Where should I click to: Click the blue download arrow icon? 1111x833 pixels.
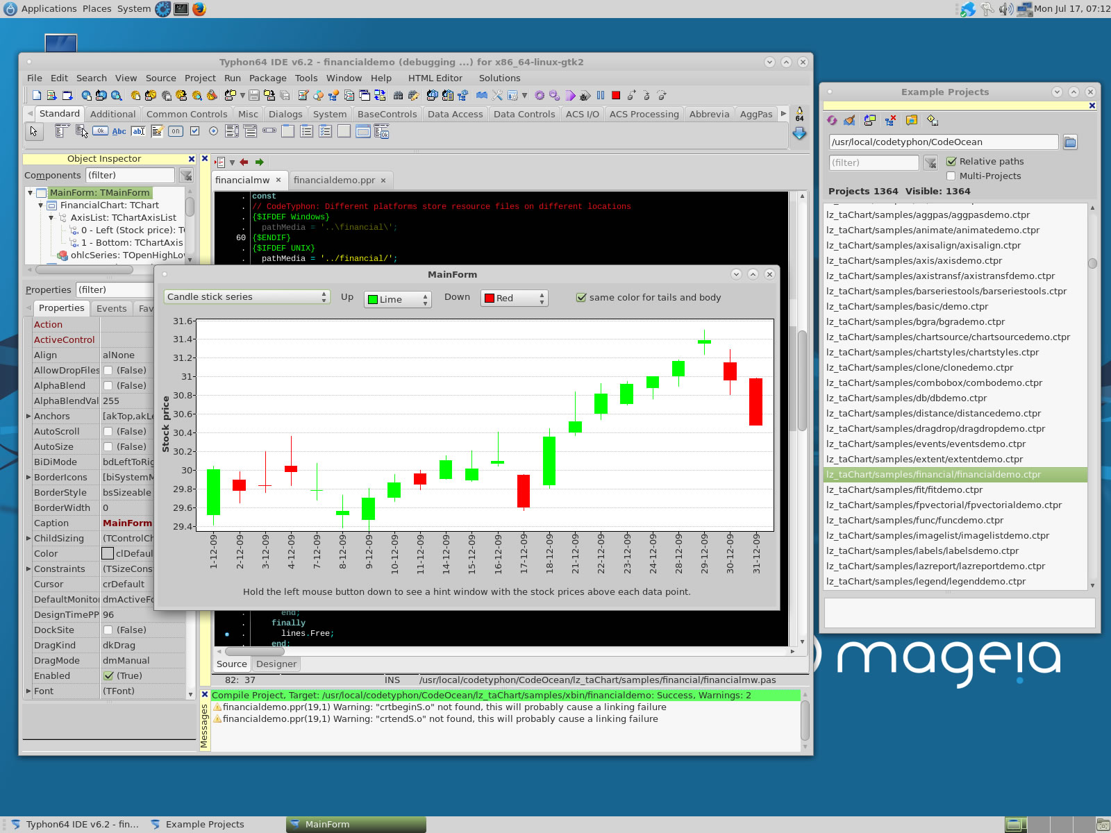[x=799, y=133]
